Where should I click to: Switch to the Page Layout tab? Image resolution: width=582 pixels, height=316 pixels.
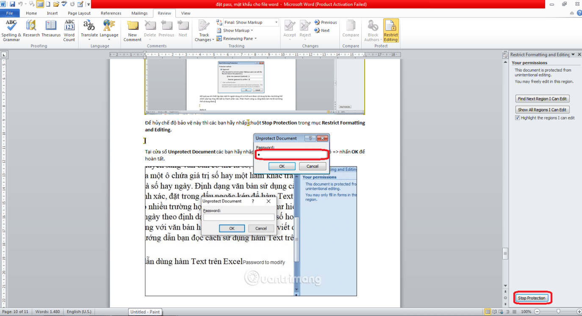[x=79, y=13]
